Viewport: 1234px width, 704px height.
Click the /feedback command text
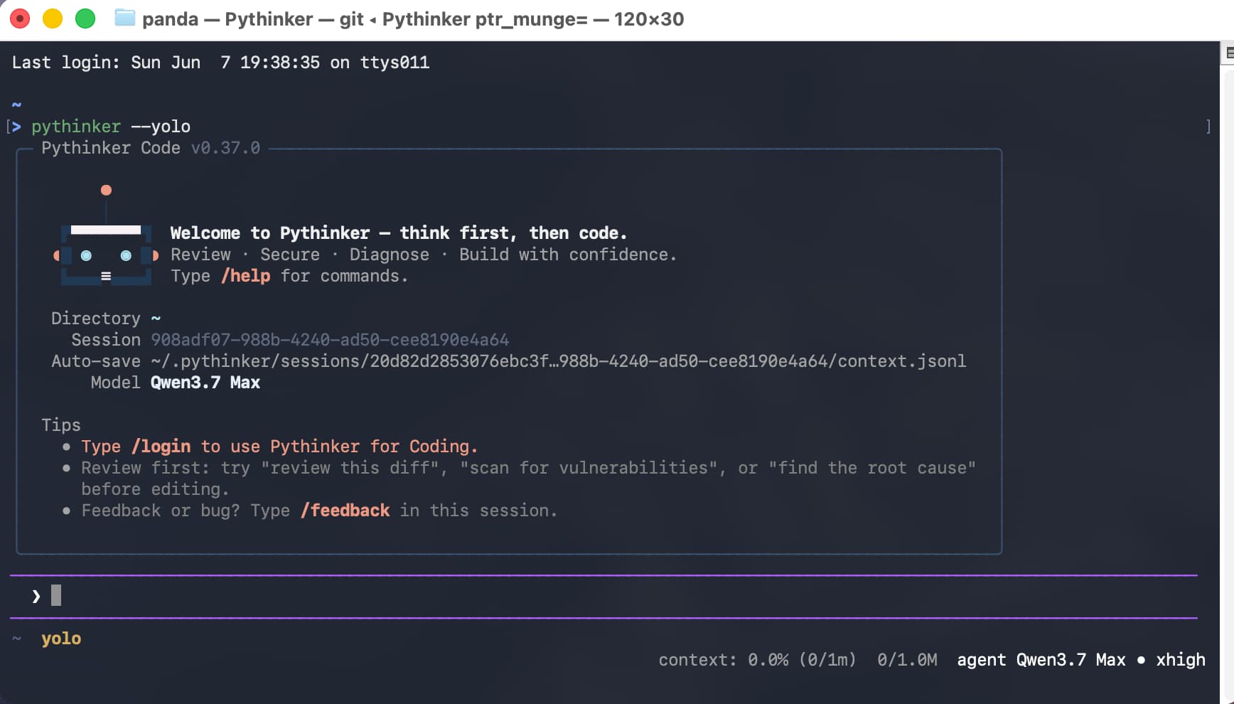pos(345,511)
